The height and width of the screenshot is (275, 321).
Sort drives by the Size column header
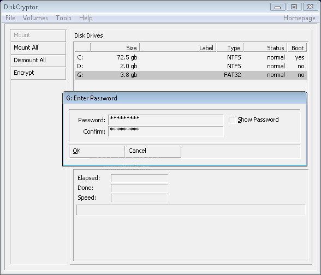pos(115,48)
